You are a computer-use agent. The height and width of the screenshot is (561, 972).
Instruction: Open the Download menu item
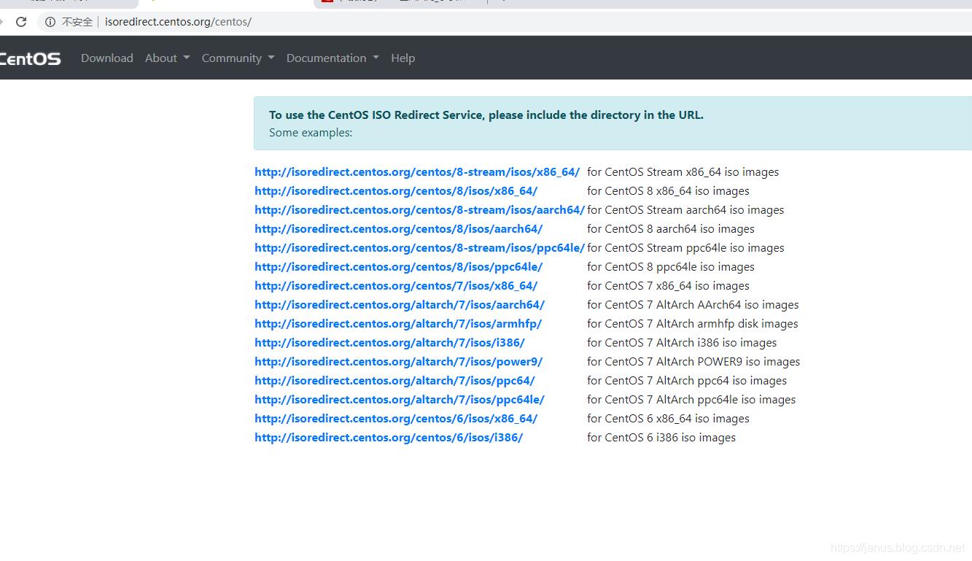107,58
